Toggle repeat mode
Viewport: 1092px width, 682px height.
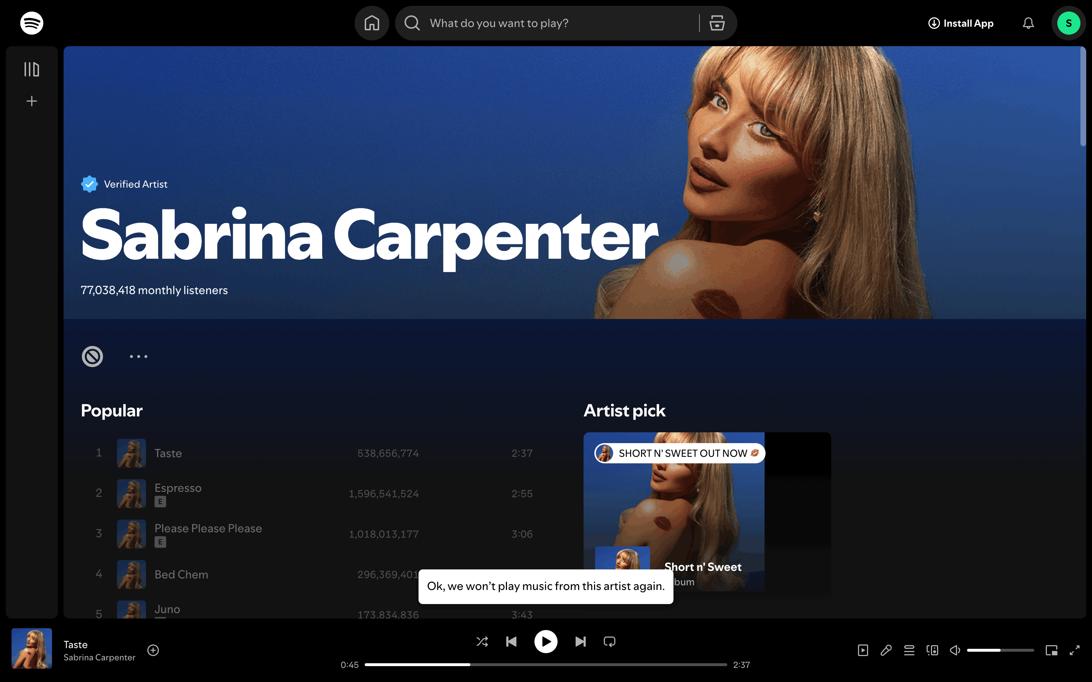pos(609,642)
